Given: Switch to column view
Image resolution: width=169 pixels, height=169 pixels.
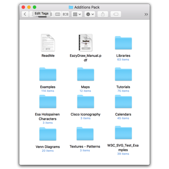Looking at the screenshot, I should [x=57, y=14].
